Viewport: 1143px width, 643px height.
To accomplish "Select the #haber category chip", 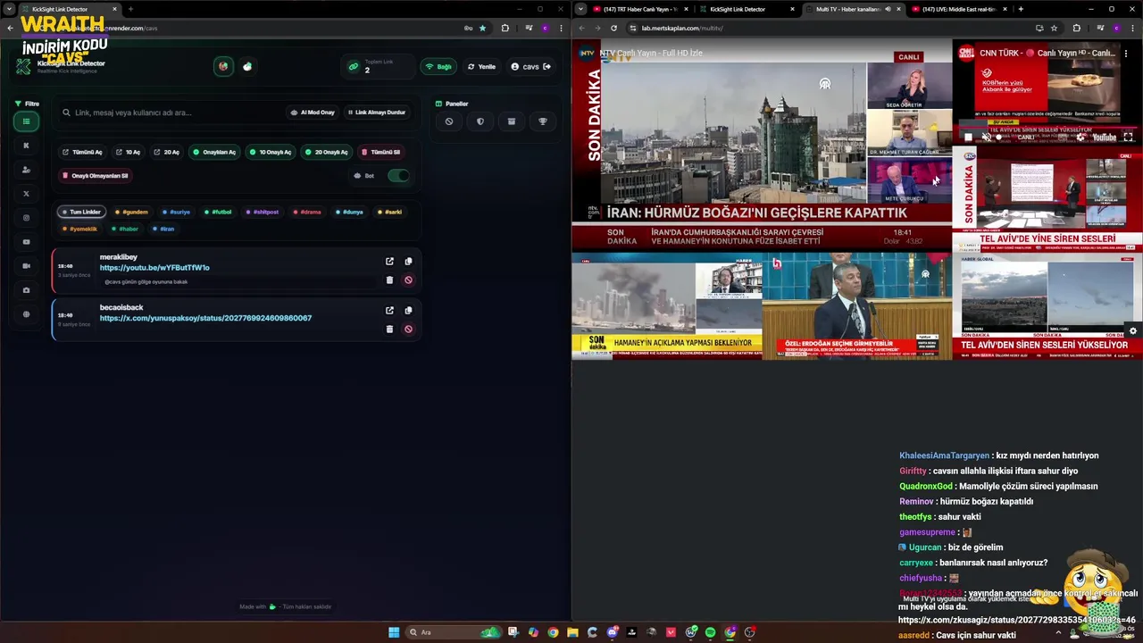I will tap(125, 229).
